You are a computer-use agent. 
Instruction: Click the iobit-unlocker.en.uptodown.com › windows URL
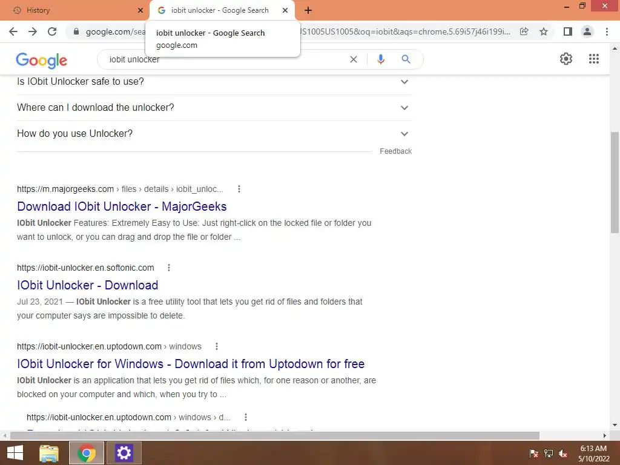[109, 346]
